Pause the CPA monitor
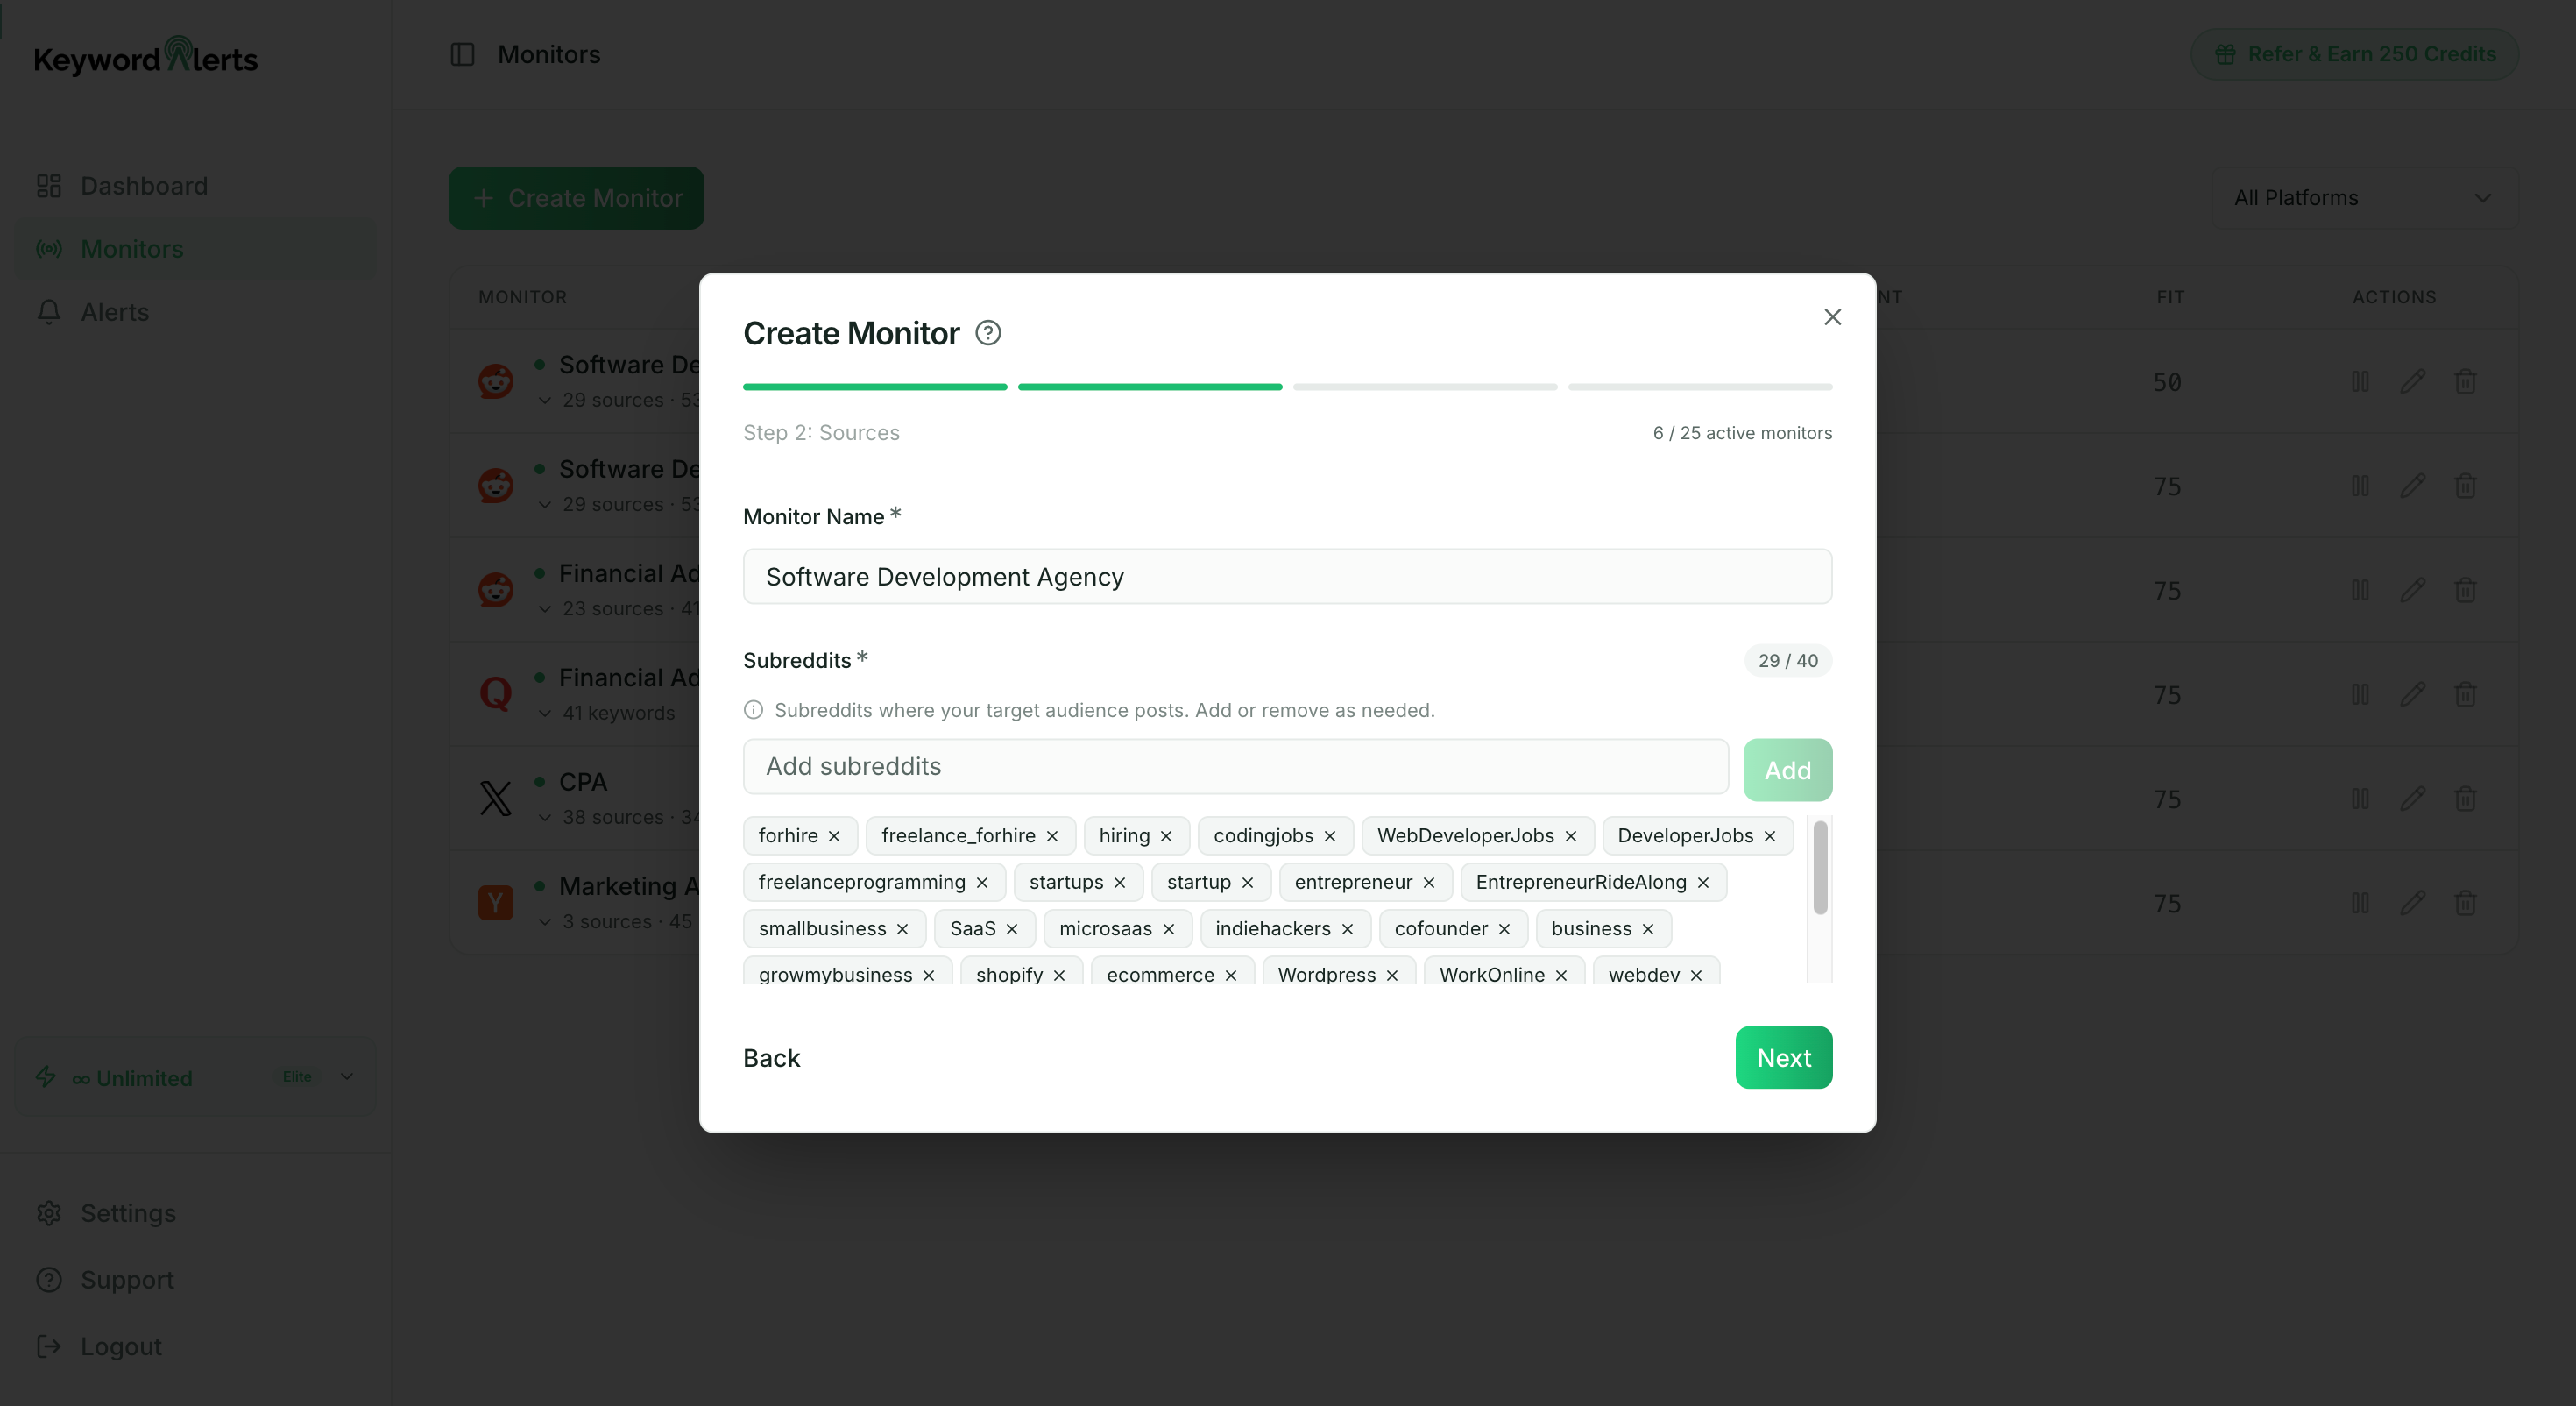Viewport: 2576px width, 1406px height. pyautogui.click(x=2360, y=799)
